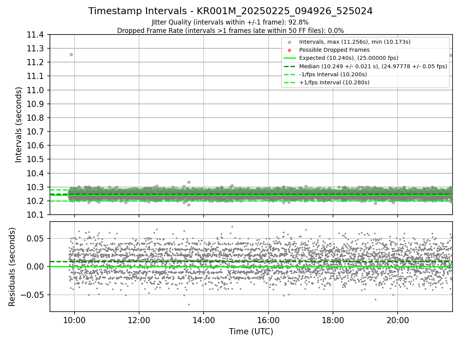This screenshot has width=461, height=345.
Task: Click legend entry '+1/fps Interval (10.280s)'
Action: coord(334,82)
